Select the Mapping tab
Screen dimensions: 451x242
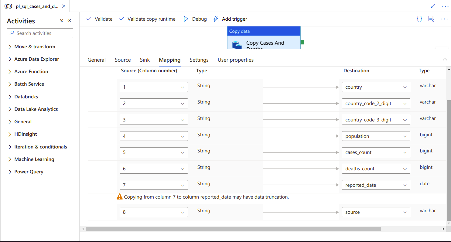[x=170, y=60]
